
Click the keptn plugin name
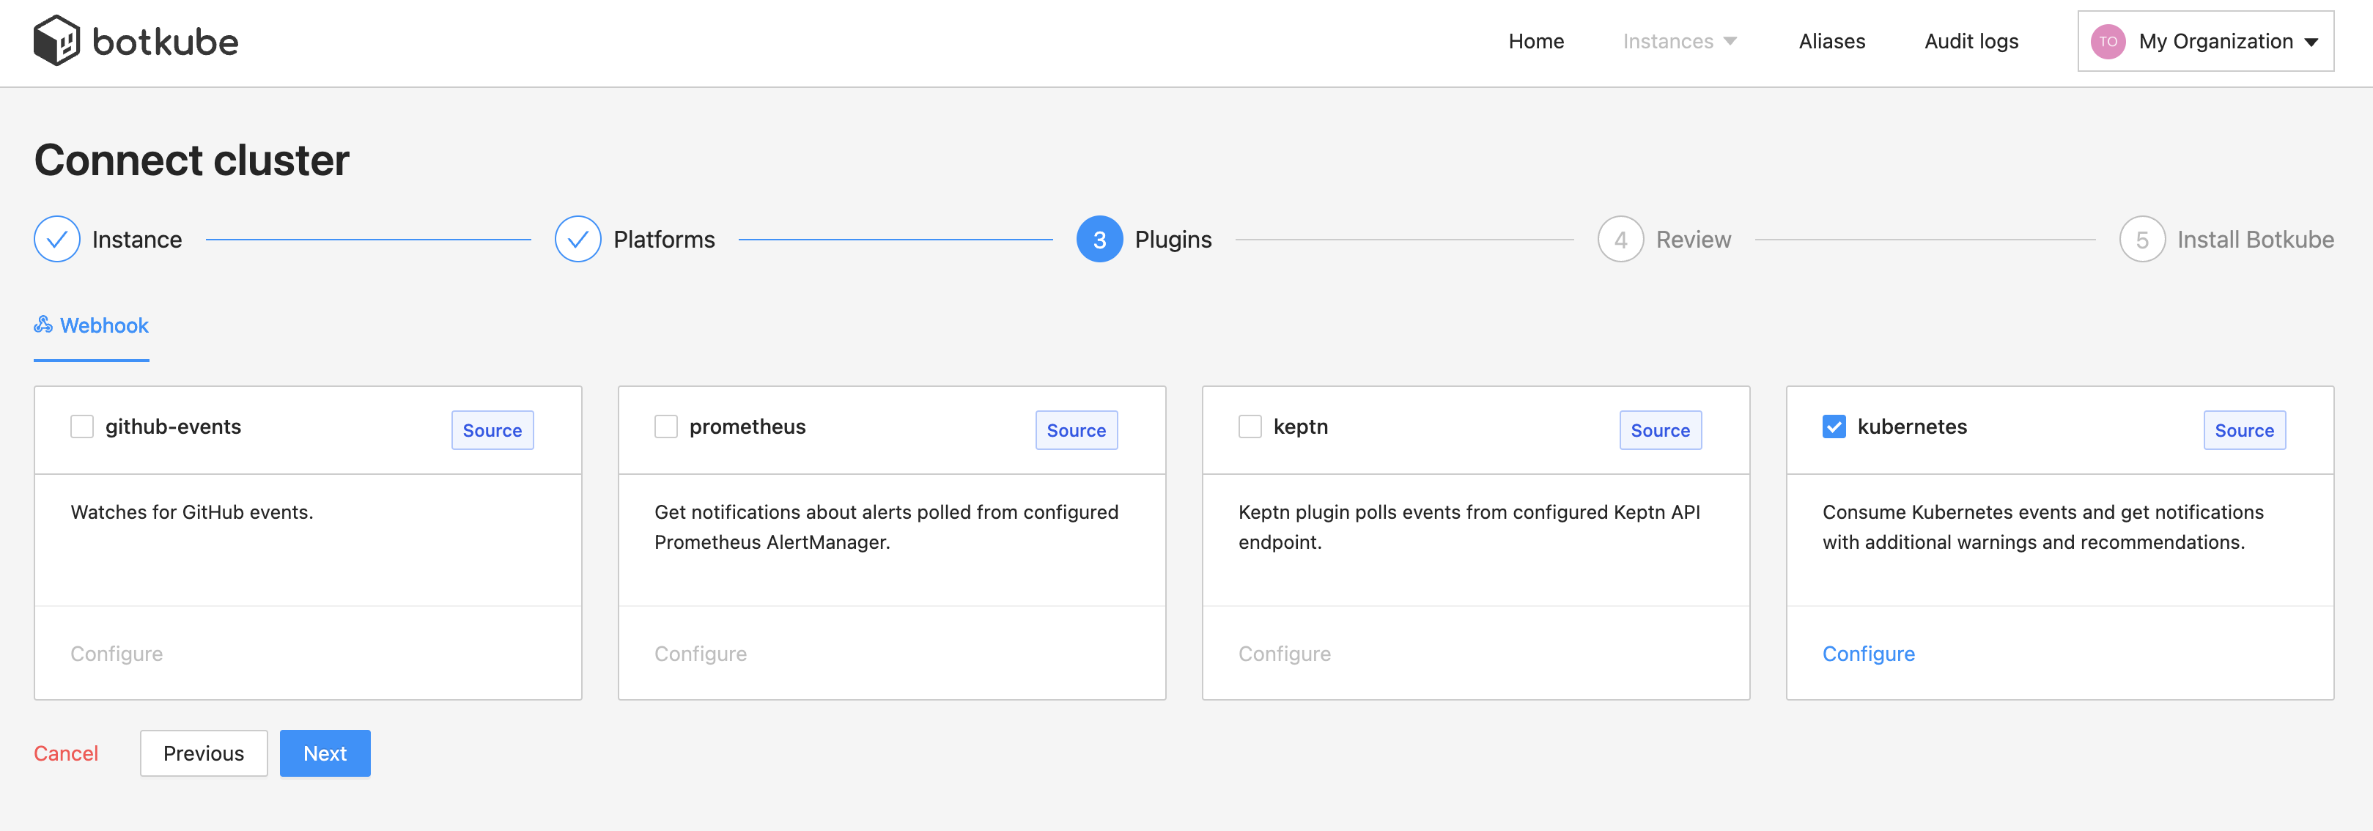(1300, 426)
